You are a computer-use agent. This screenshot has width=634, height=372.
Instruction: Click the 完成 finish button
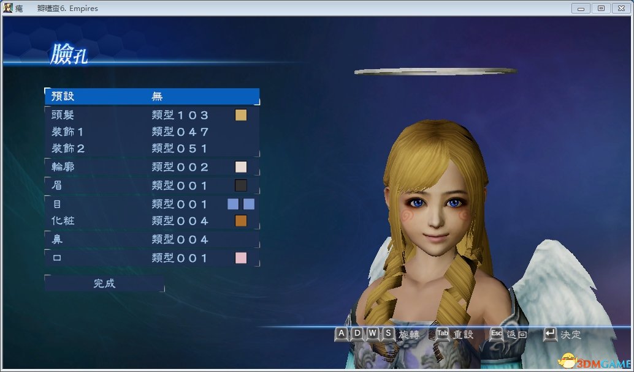click(105, 283)
